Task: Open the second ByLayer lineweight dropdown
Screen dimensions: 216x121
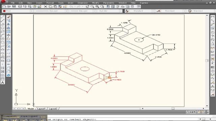Action: click(94, 11)
